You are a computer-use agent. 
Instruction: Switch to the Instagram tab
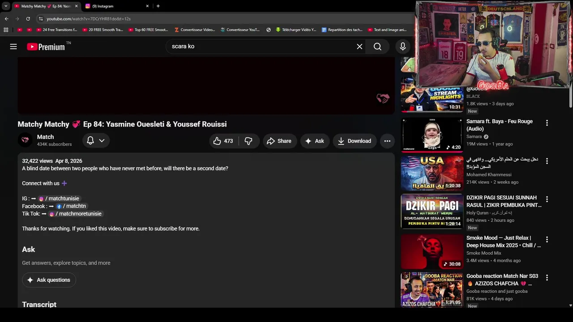click(117, 6)
